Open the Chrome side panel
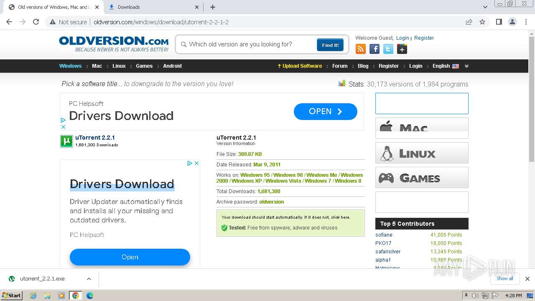The image size is (535, 301). (499, 22)
